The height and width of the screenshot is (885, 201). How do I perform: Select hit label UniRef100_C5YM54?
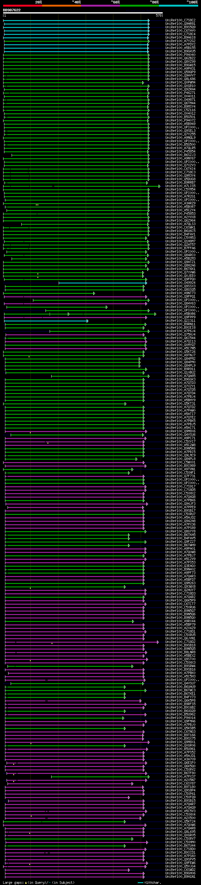[180, 189]
